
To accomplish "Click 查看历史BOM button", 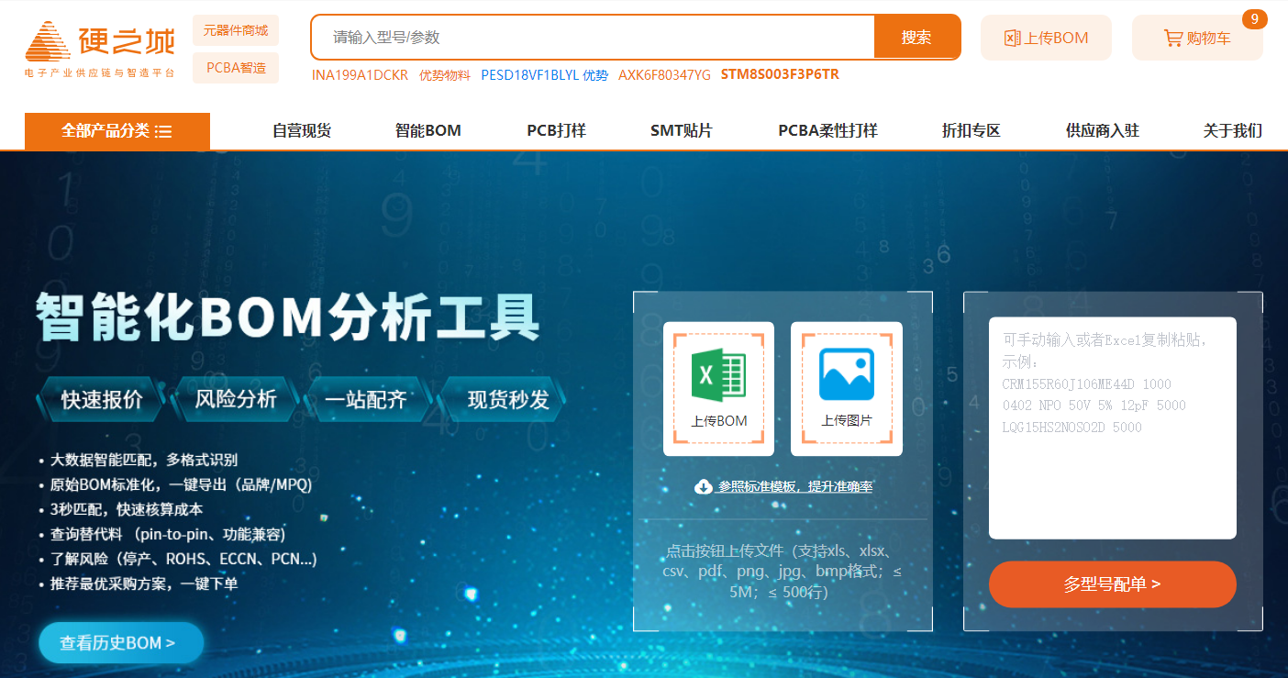I will click(x=120, y=643).
